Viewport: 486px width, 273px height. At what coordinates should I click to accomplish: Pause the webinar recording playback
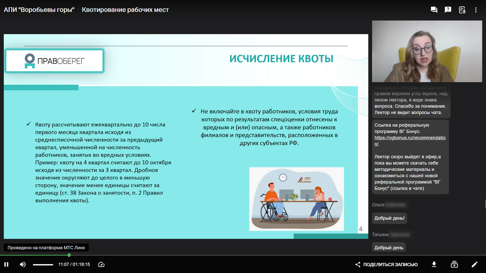click(7, 264)
